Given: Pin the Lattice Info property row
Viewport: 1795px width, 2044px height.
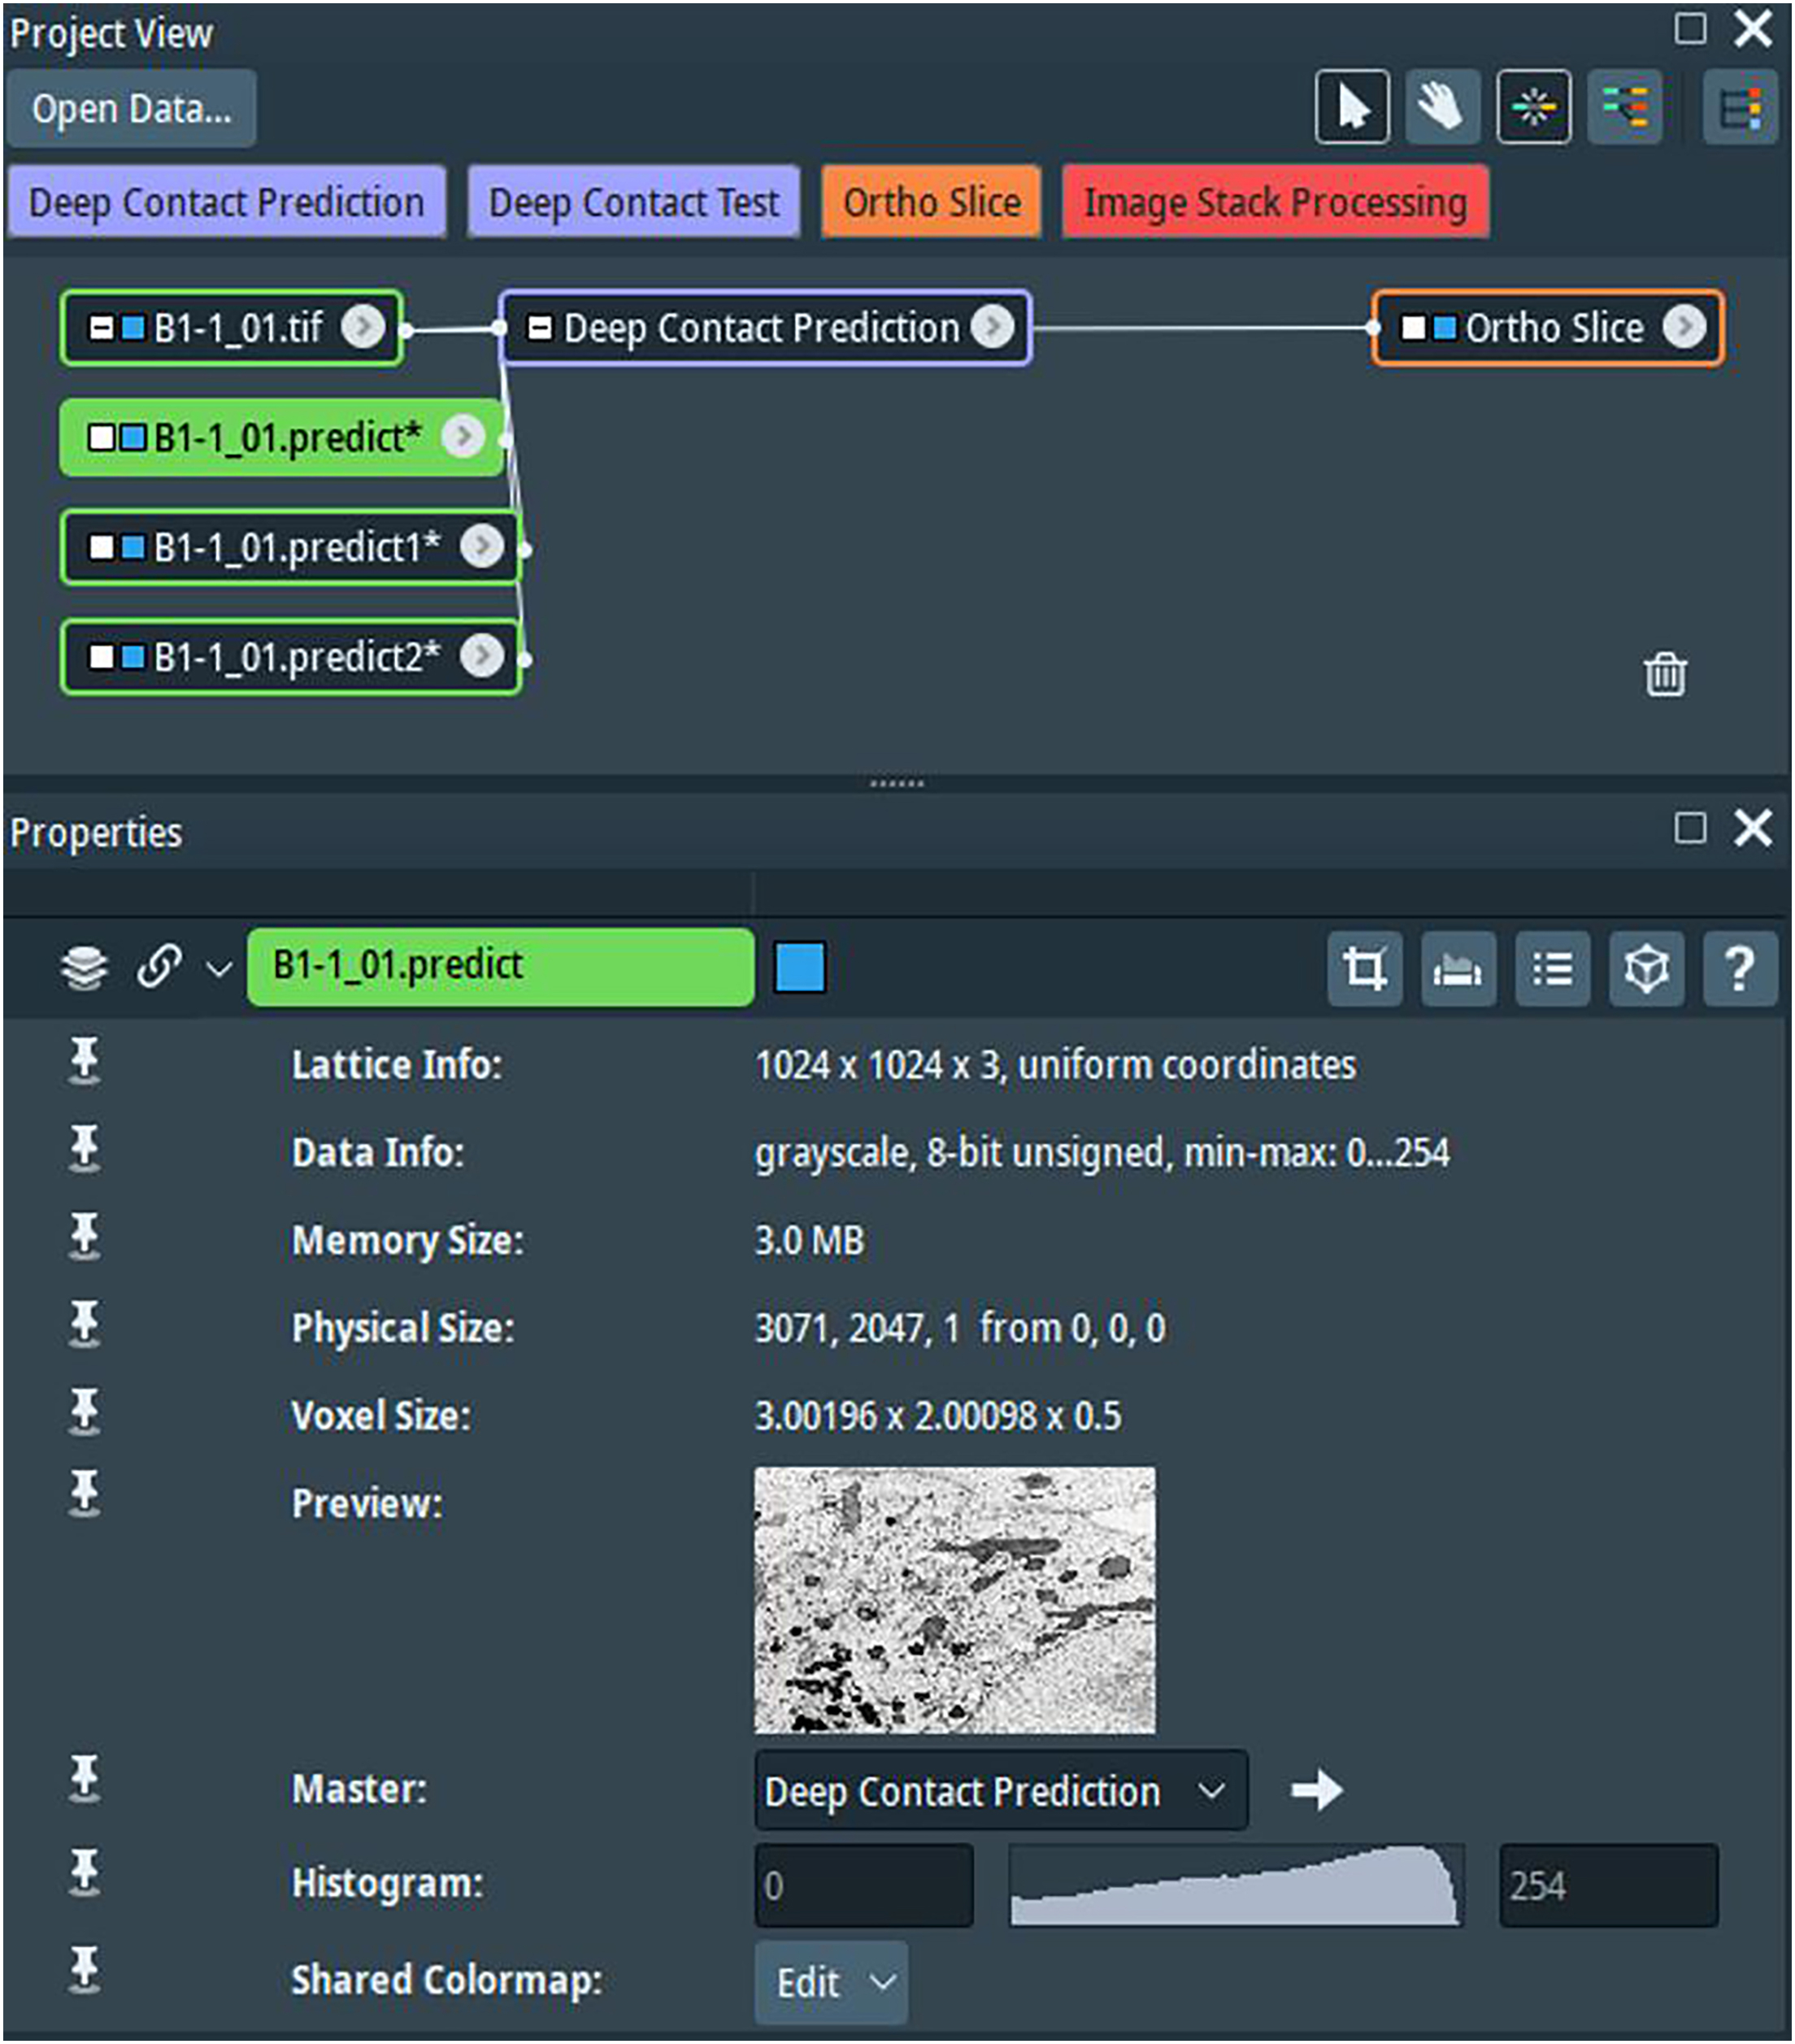Looking at the screenshot, I should click(x=84, y=1061).
